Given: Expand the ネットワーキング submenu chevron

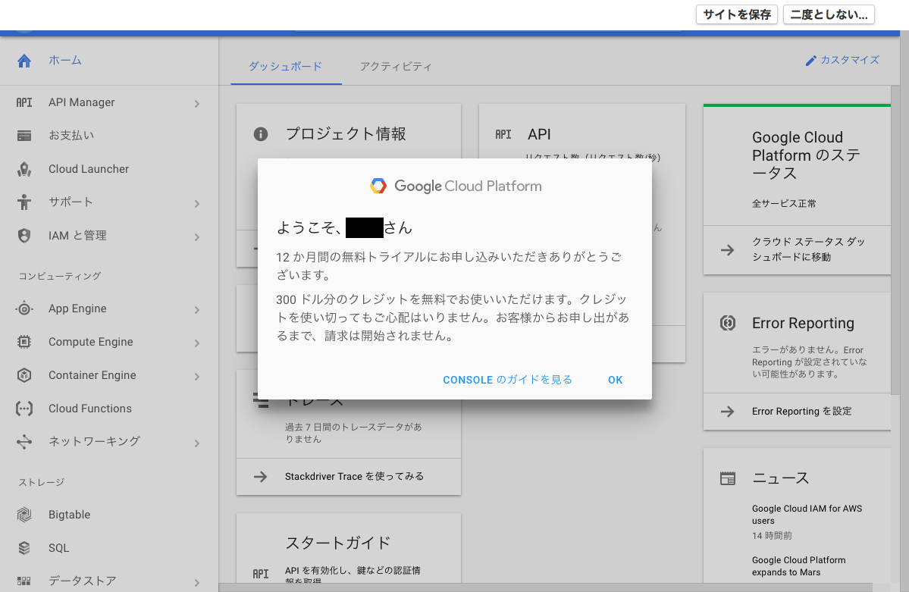Looking at the screenshot, I should click(x=197, y=443).
